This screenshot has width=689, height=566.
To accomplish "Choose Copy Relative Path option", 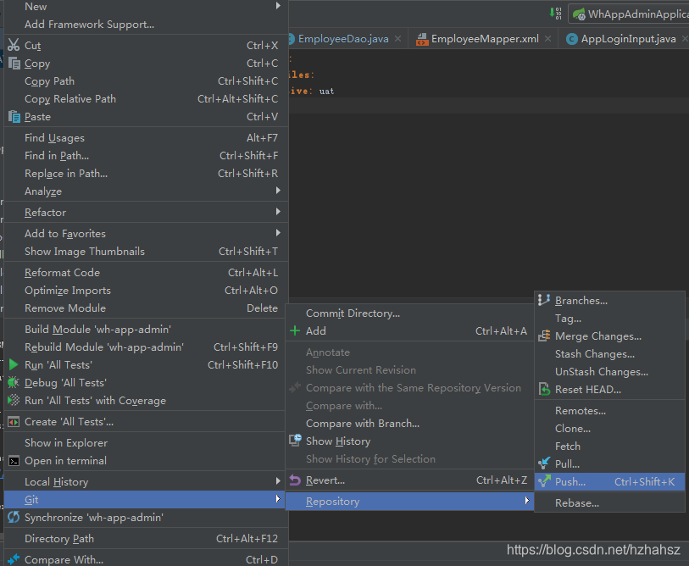I will click(146, 99).
